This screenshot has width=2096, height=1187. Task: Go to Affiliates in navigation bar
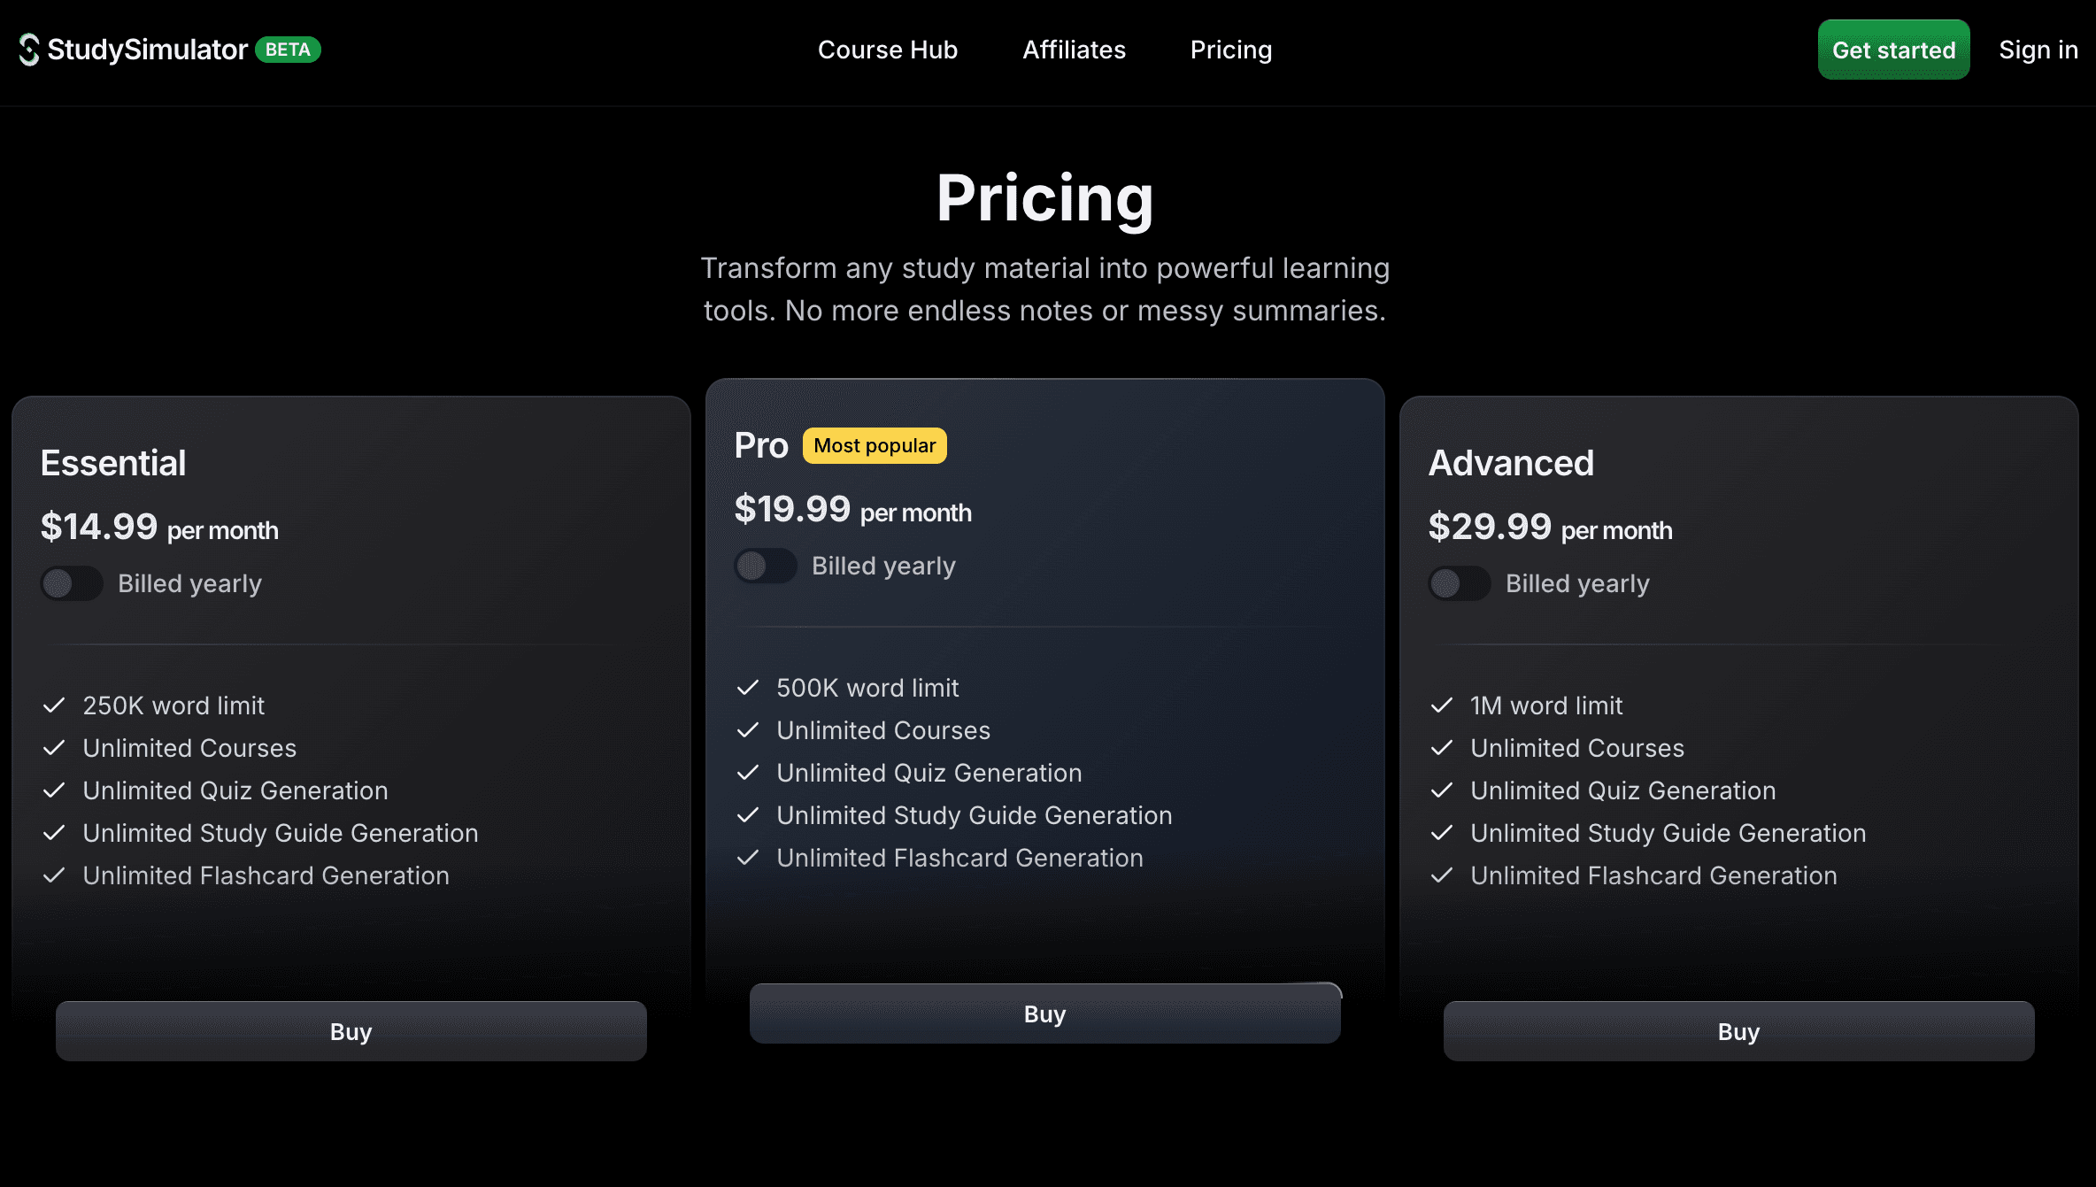click(x=1074, y=50)
